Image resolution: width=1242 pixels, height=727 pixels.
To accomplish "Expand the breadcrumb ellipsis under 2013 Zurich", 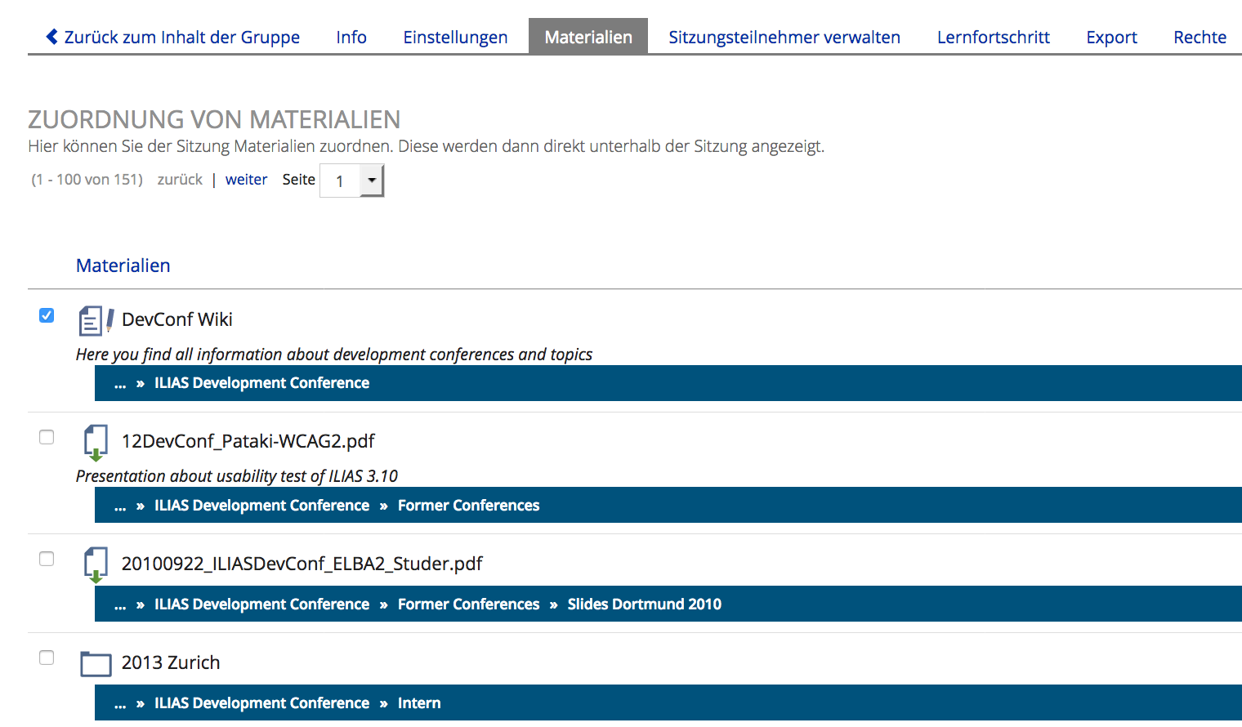I will coord(120,704).
